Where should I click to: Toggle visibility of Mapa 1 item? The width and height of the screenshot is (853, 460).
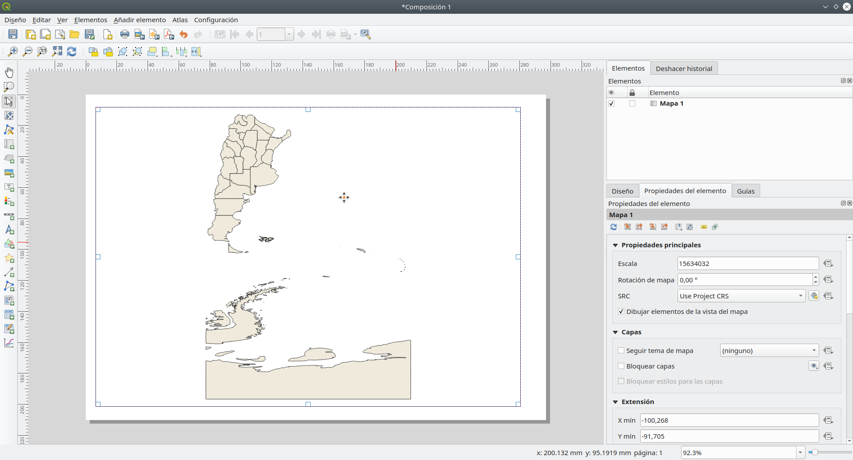tap(611, 103)
